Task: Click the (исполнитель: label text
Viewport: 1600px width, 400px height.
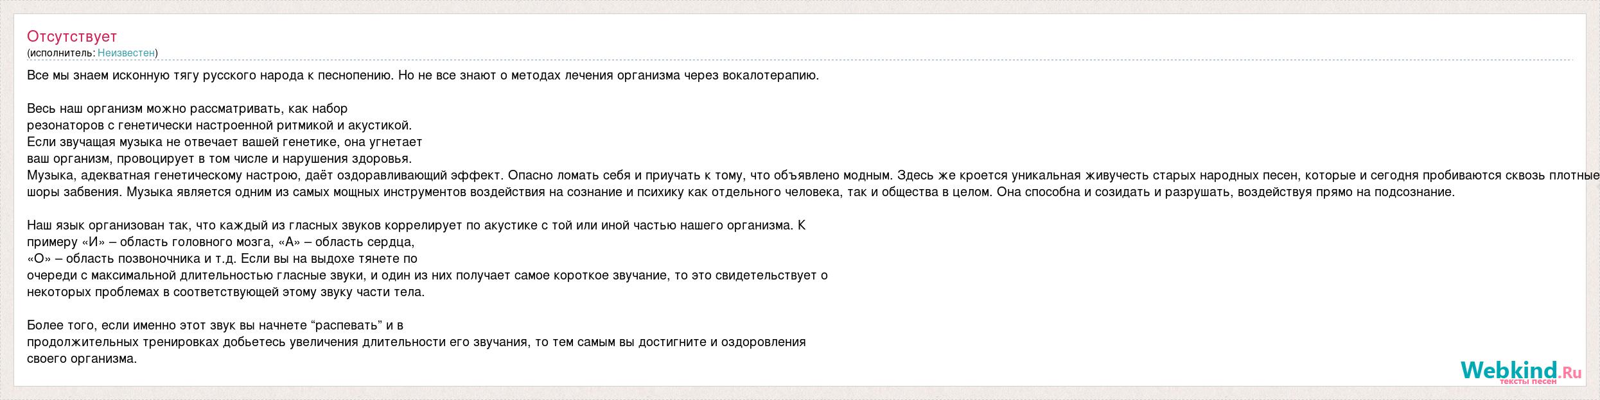Action: click(61, 53)
